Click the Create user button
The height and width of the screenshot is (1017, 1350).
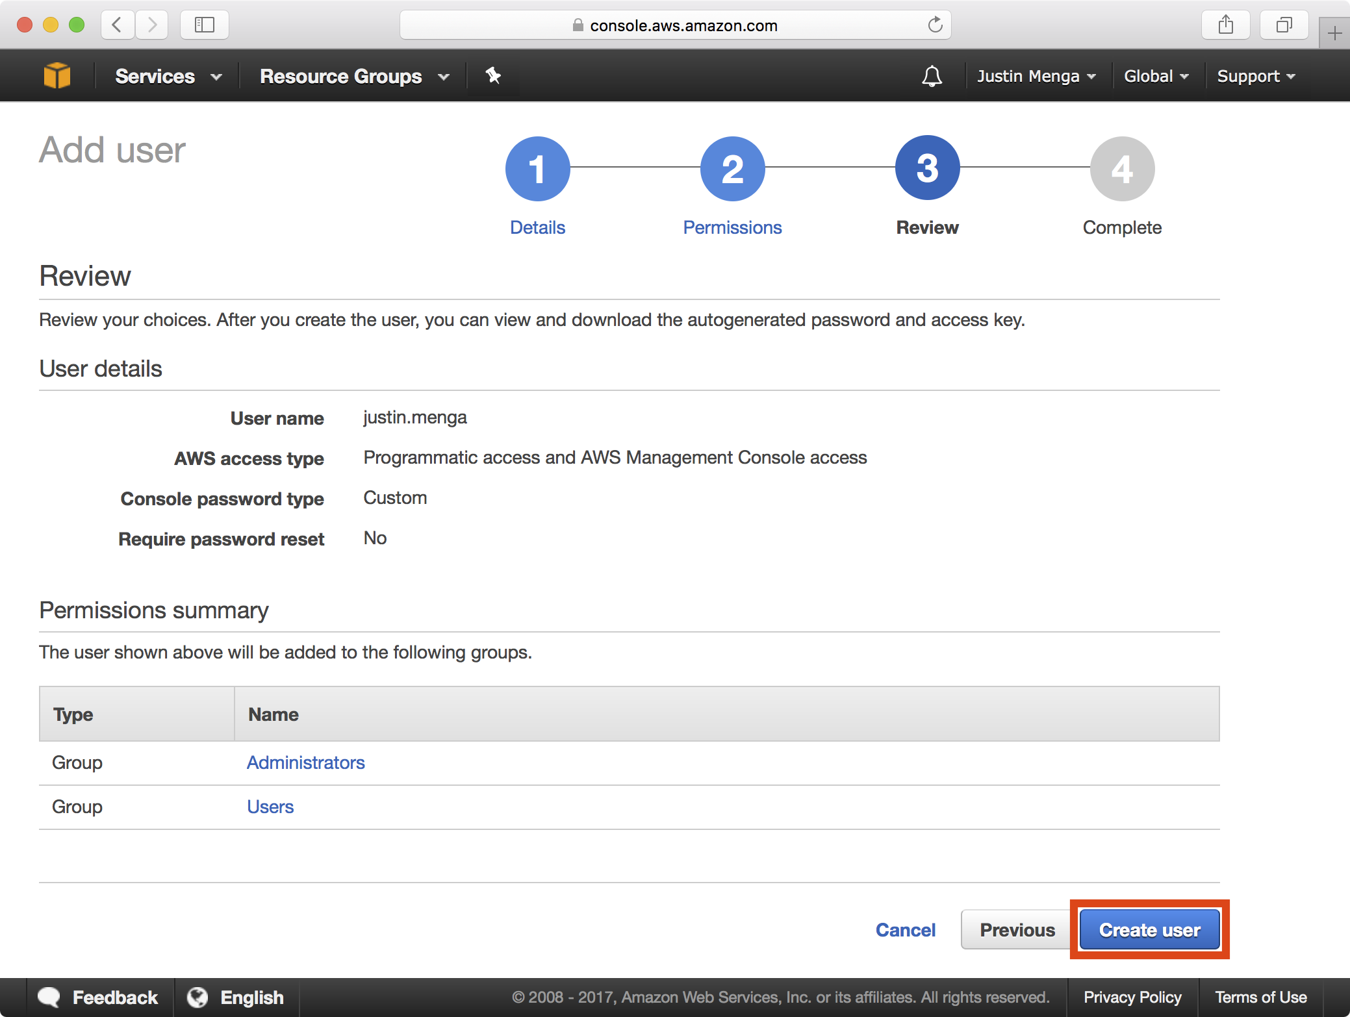[x=1149, y=930]
